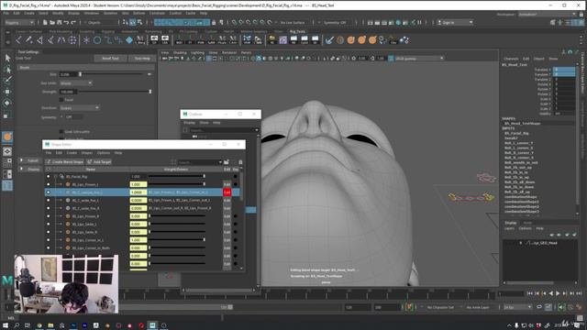The height and width of the screenshot is (330, 587).
Task: Adjust the brush Strength slider
Action: (114, 92)
